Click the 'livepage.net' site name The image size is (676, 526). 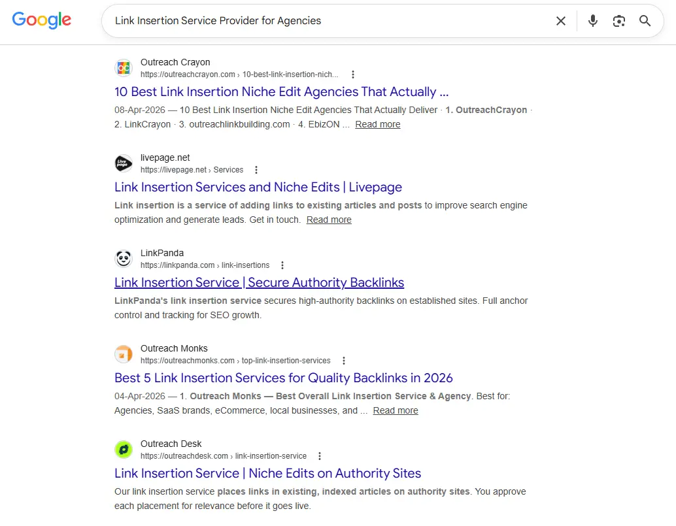click(165, 157)
